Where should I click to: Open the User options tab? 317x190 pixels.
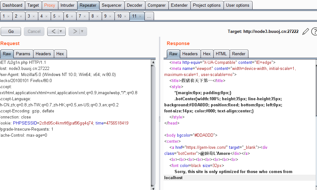(238, 5)
